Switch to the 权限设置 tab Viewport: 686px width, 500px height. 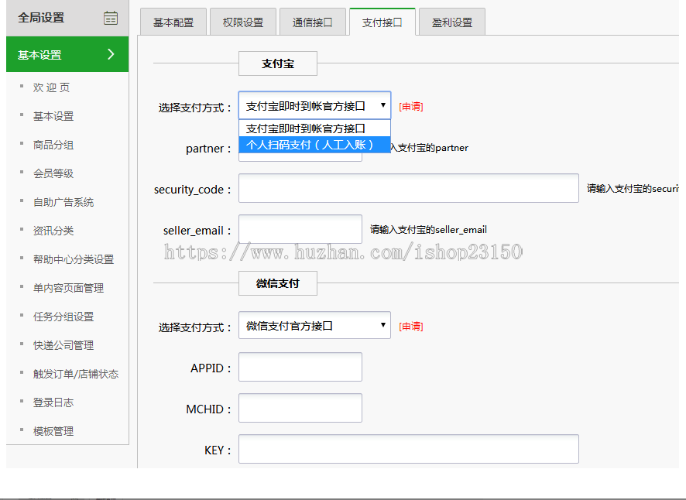coord(243,22)
